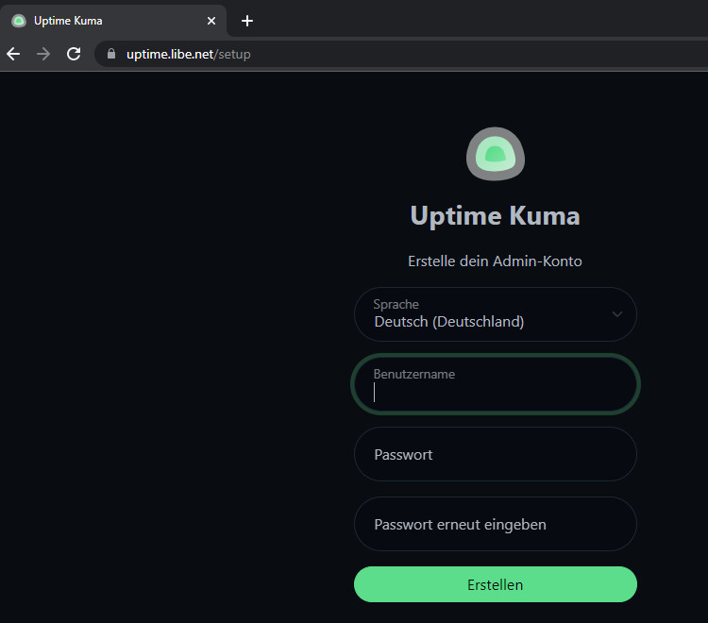
Task: Close the Uptime Kuma tab
Action: pos(211,21)
